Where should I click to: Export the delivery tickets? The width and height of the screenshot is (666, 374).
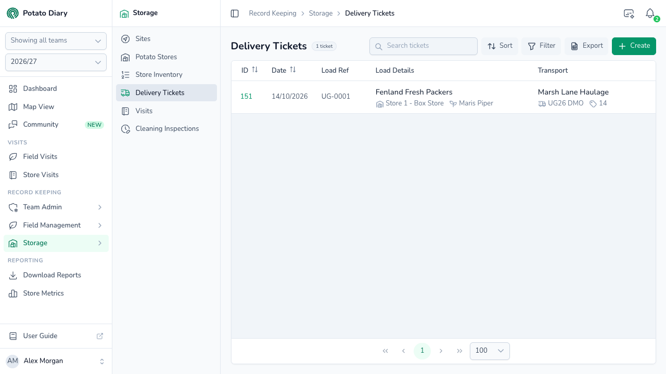coord(586,46)
